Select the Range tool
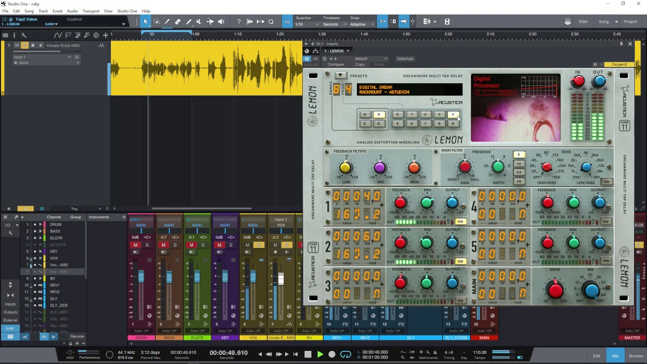Image resolution: width=647 pixels, height=364 pixels. tap(156, 22)
